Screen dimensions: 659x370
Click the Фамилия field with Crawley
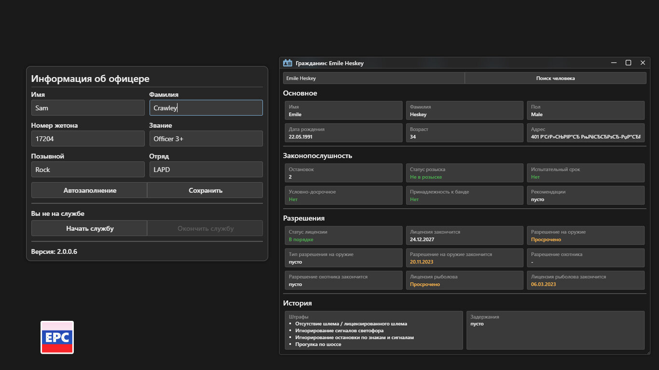point(206,108)
